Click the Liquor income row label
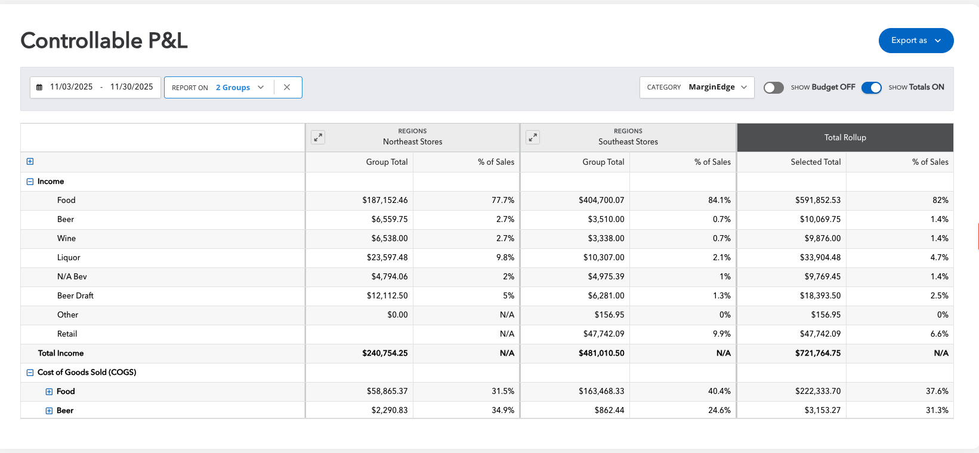 tap(69, 258)
